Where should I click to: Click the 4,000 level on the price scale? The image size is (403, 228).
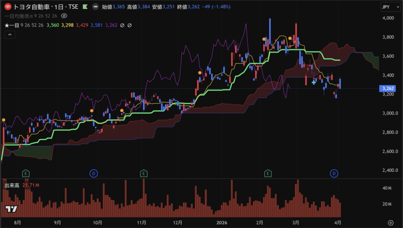click(x=388, y=18)
